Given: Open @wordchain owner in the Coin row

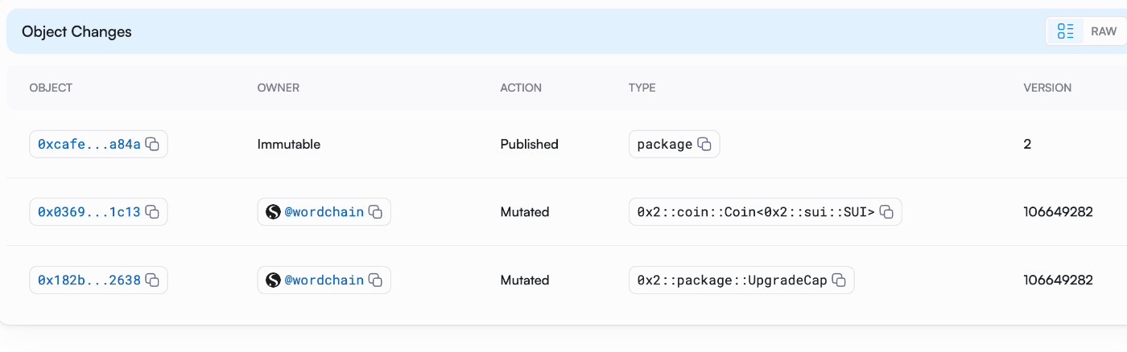Looking at the screenshot, I should (x=324, y=212).
